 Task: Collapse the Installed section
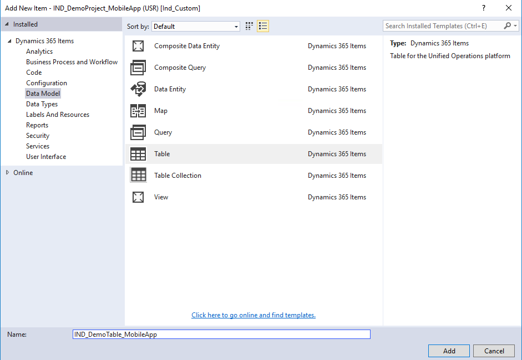tap(7, 24)
